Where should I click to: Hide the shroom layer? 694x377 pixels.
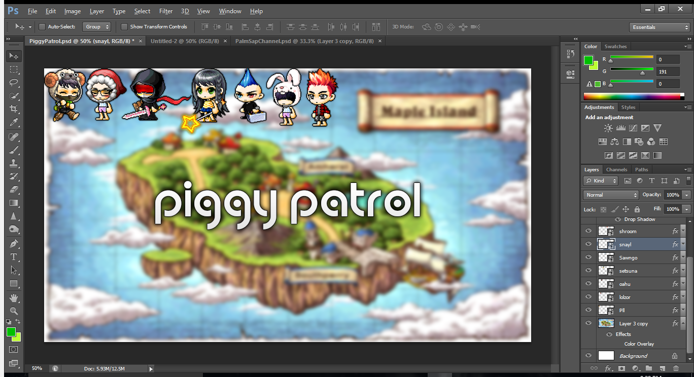[x=588, y=231]
